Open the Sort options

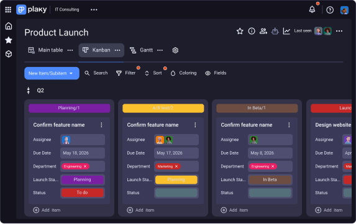coord(153,73)
